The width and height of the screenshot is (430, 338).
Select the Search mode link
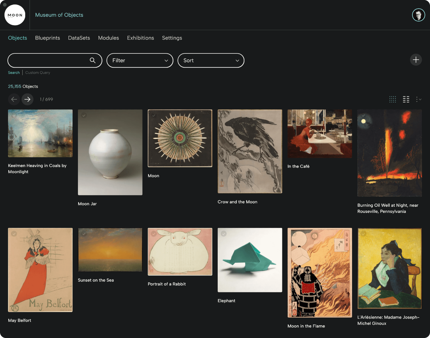click(x=14, y=72)
